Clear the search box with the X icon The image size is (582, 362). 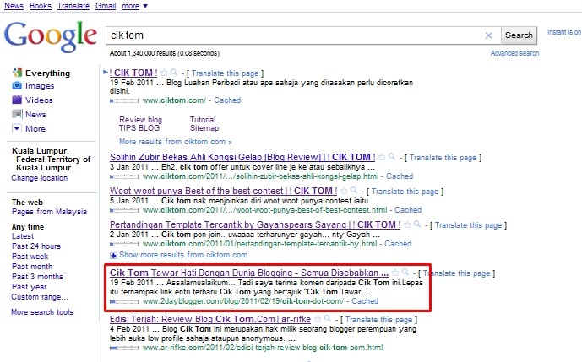click(x=488, y=35)
